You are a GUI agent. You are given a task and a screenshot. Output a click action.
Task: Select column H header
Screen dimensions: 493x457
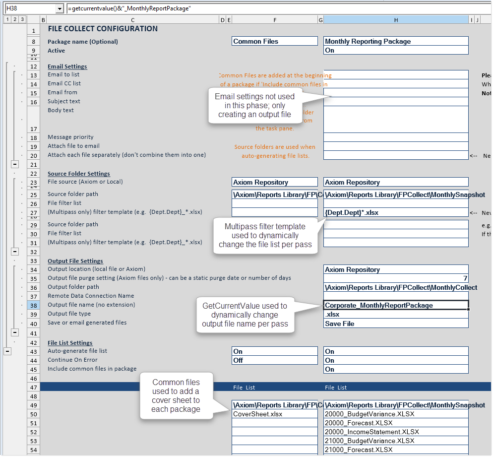coord(395,19)
